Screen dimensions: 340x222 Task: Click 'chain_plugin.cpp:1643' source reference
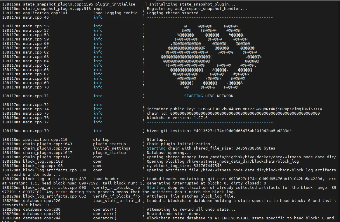click(x=48, y=144)
